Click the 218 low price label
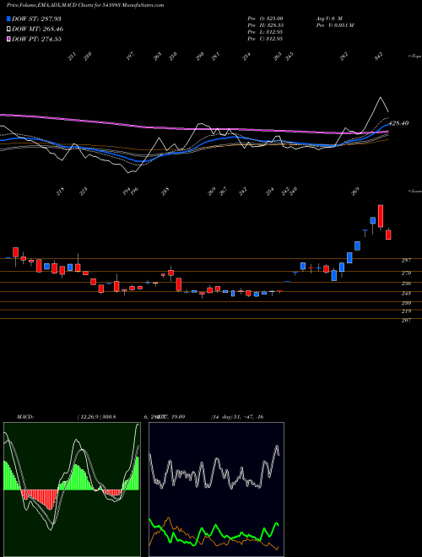This screenshot has height=557, width=422. tap(61, 192)
